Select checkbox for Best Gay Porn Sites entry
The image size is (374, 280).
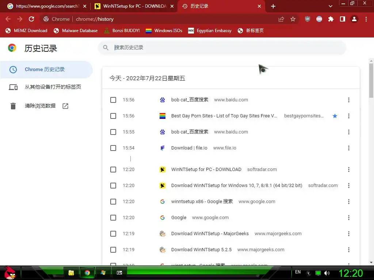pos(113,116)
